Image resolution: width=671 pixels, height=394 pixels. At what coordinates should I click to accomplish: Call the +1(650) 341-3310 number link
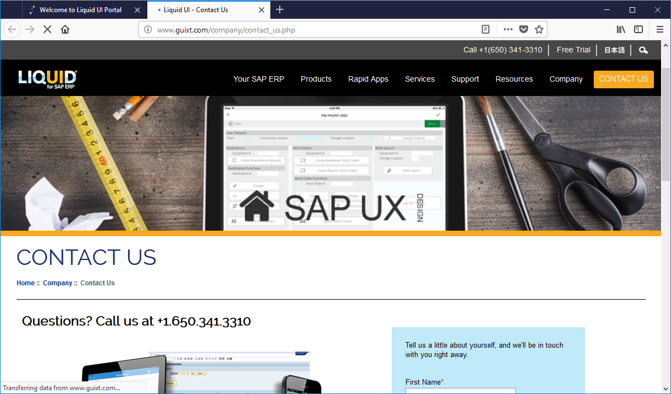coord(503,50)
